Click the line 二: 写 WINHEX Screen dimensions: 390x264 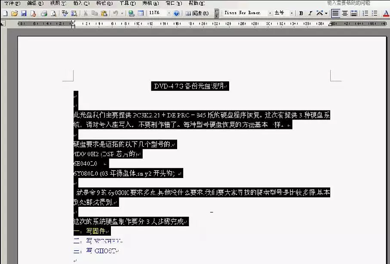pyautogui.click(x=98, y=241)
